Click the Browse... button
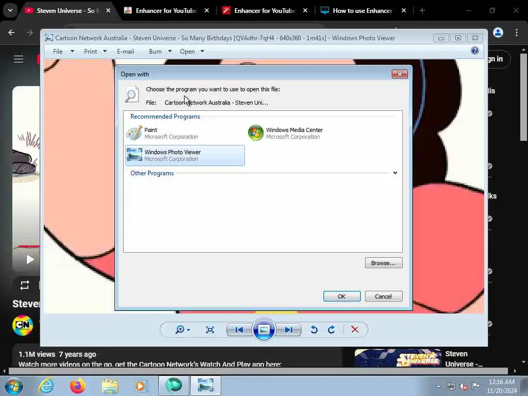 pyautogui.click(x=384, y=263)
